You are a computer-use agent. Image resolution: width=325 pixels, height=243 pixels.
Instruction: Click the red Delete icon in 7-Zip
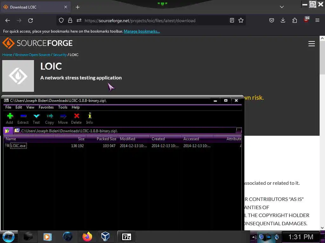76,119
